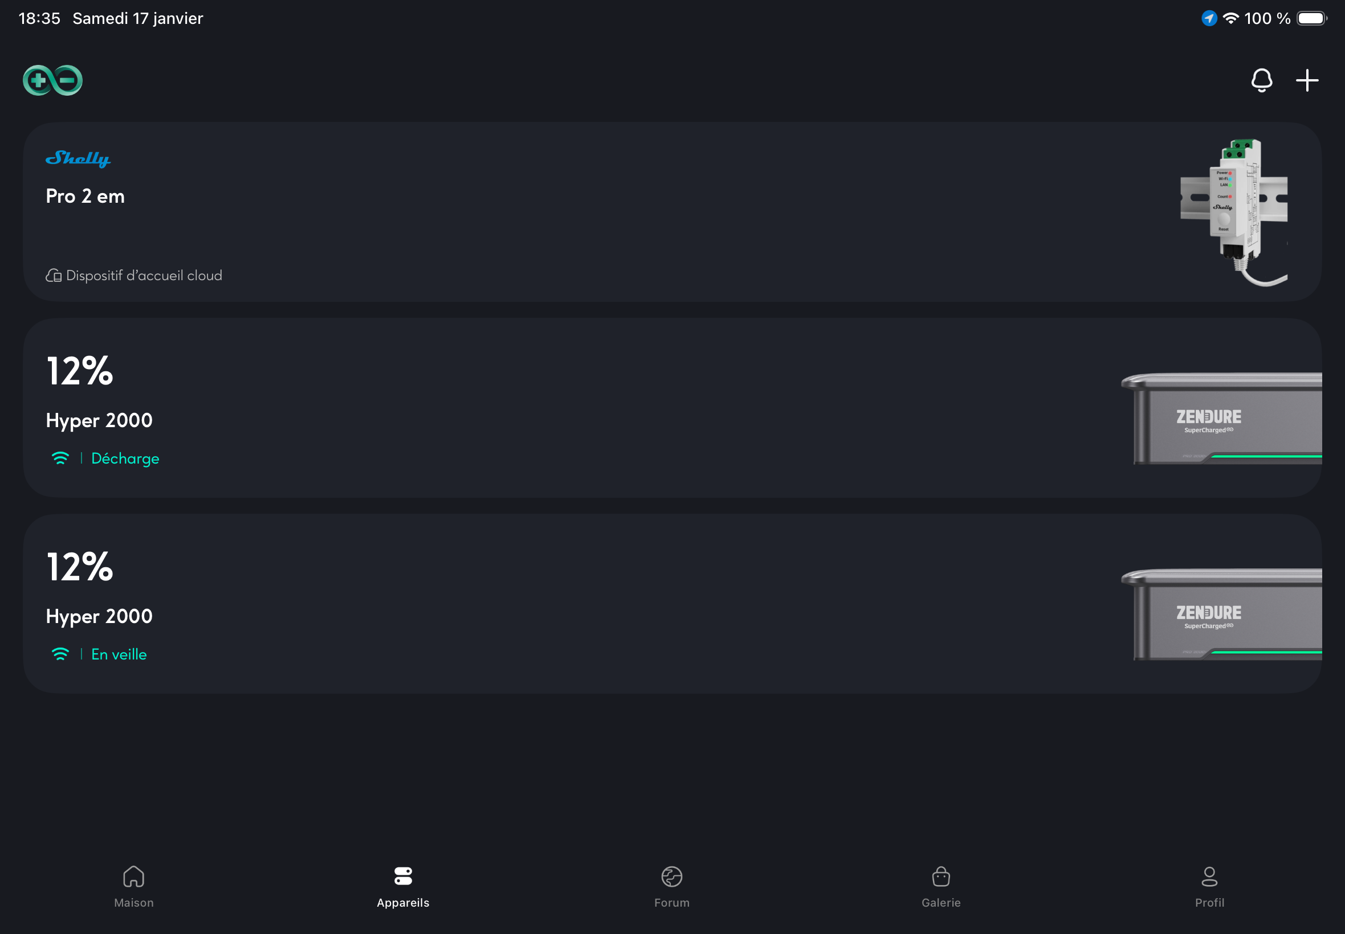This screenshot has width=1345, height=934.
Task: Tap the Shelly device thumbnail image
Action: point(1234,212)
